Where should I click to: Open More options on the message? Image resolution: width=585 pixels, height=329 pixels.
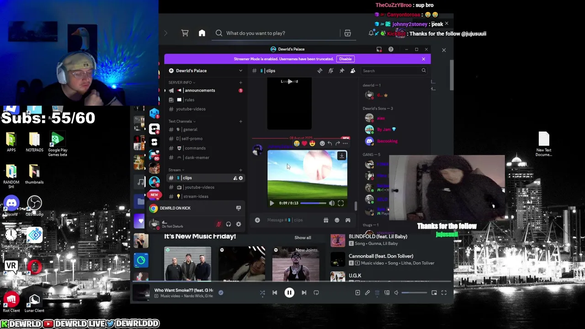point(345,143)
